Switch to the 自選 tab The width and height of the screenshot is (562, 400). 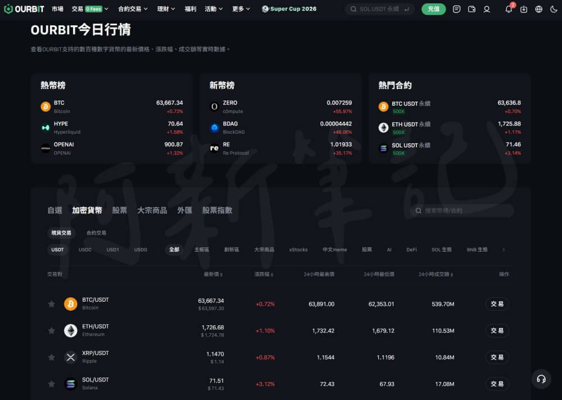(55, 211)
